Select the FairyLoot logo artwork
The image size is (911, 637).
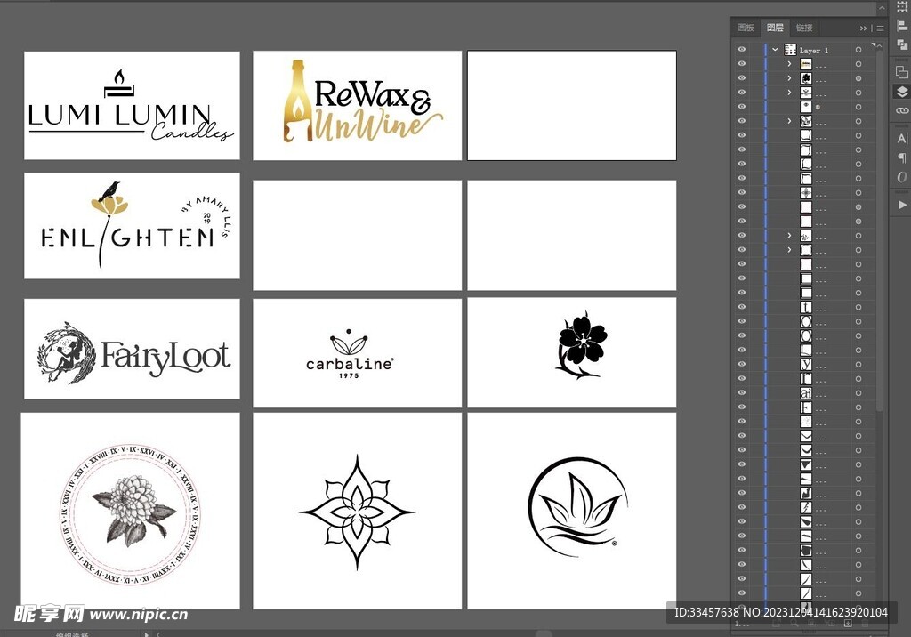(133, 353)
